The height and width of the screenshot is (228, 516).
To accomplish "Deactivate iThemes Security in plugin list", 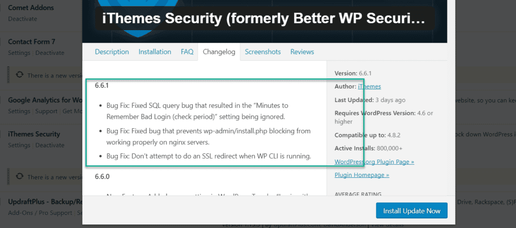I will click(50, 145).
